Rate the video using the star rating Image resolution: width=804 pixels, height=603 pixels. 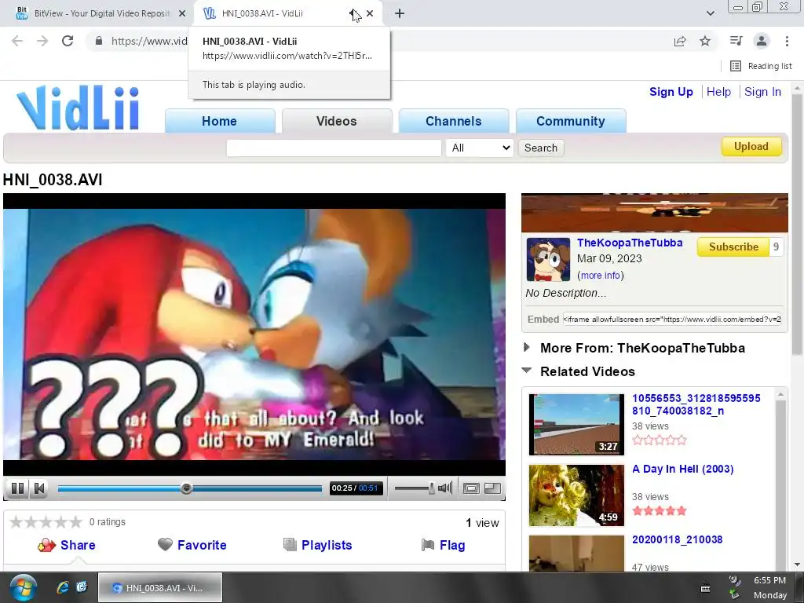click(x=46, y=522)
